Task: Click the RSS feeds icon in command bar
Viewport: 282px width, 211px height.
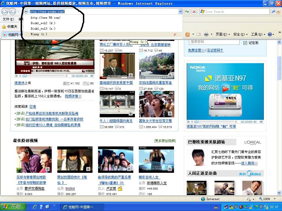Action: pyautogui.click(x=188, y=34)
